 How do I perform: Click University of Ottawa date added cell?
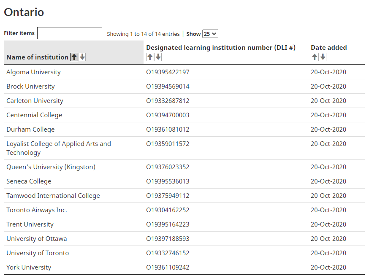pyautogui.click(x=328, y=239)
